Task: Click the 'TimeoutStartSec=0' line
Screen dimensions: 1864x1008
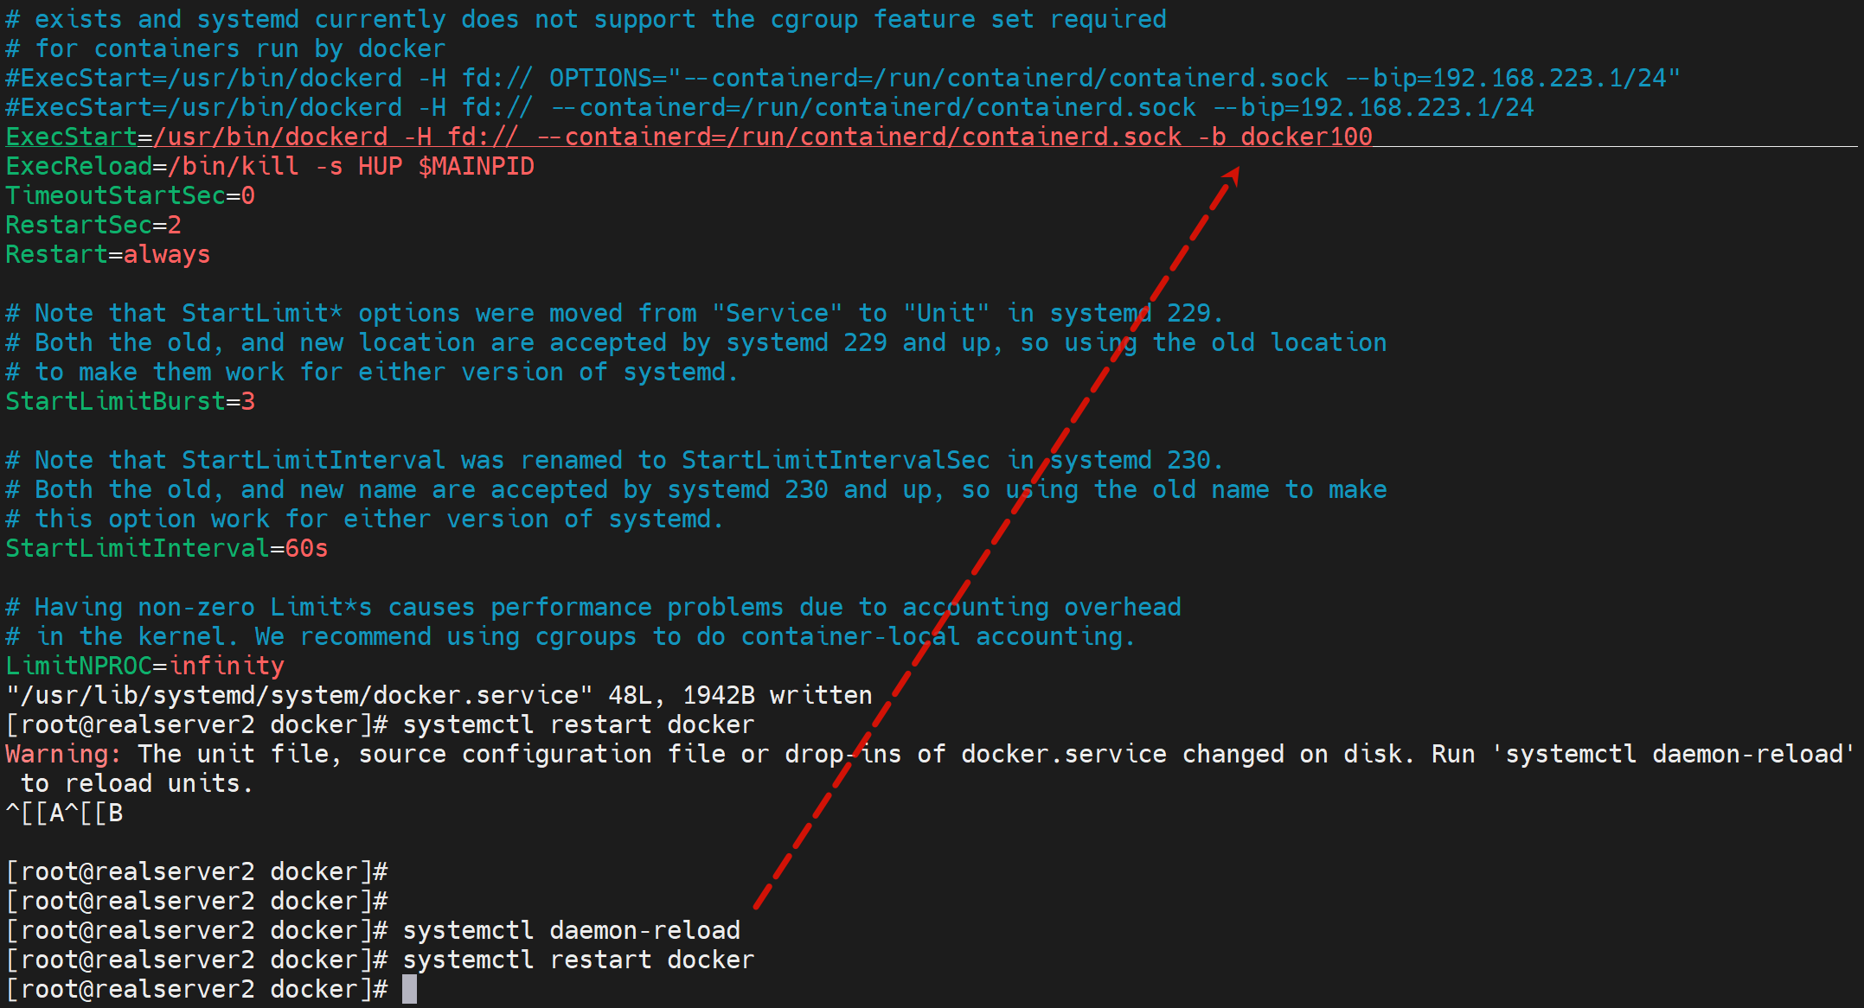Action: point(130,195)
